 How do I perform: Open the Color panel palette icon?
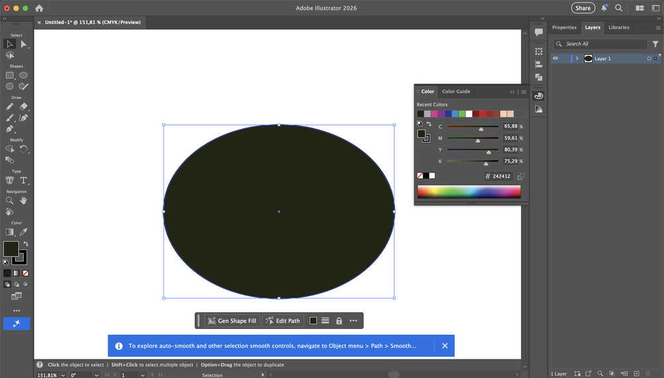pyautogui.click(x=539, y=96)
